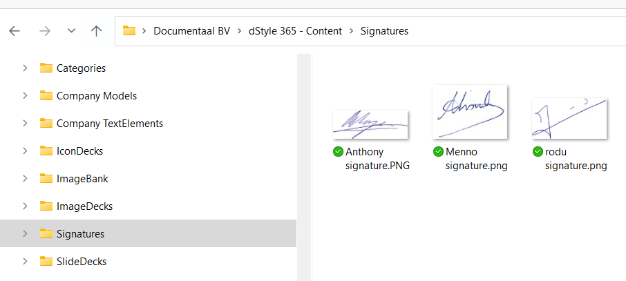626x281 pixels.
Task: Open dStyle 365 - Content breadcrumb
Action: 295,31
